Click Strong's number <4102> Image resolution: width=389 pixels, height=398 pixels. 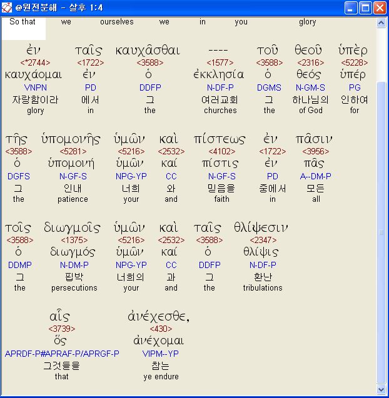222,151
